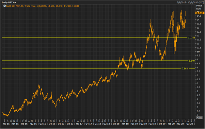The image size is (205, 129).
Task: Click the Q2 19 quarter label
Action: pyautogui.click(x=144, y=124)
